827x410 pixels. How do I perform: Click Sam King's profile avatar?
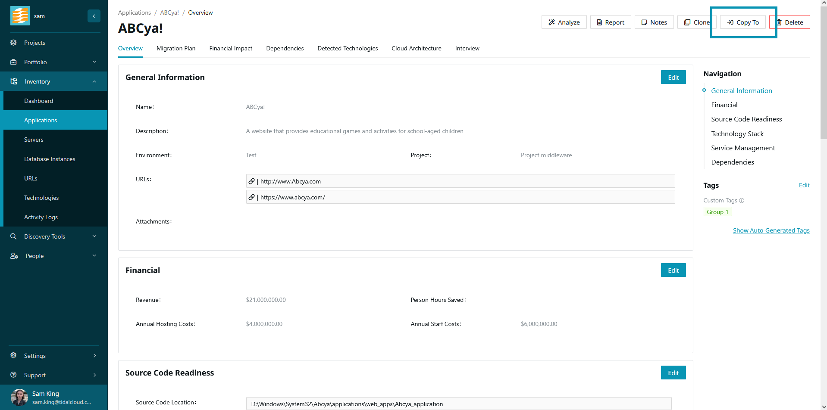click(x=19, y=397)
